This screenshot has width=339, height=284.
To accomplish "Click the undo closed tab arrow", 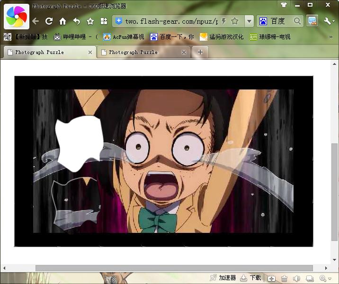I will [x=76, y=21].
